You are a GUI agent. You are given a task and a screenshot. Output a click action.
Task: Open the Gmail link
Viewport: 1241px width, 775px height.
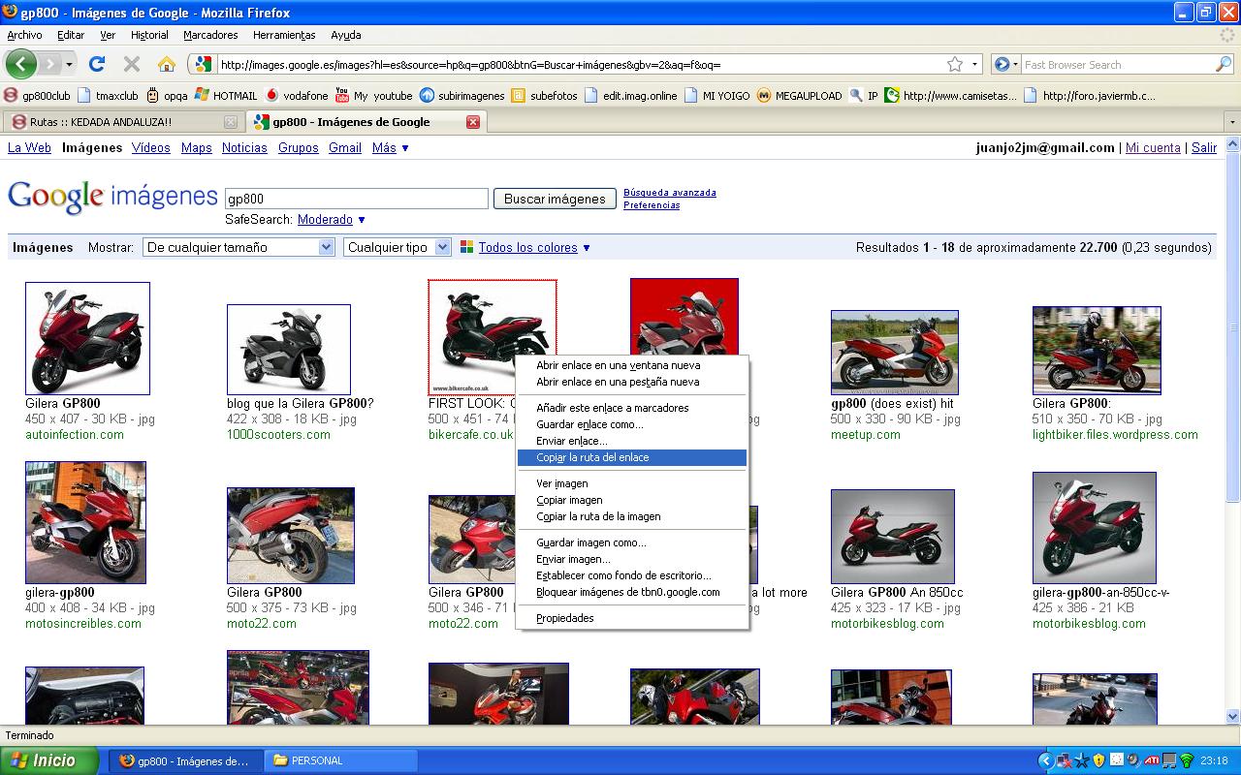pos(345,148)
